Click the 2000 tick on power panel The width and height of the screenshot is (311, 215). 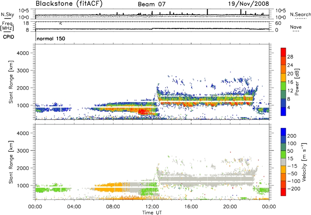pos(23,88)
